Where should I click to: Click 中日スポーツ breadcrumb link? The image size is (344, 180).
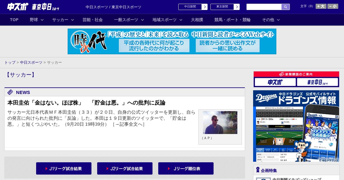tap(31, 63)
